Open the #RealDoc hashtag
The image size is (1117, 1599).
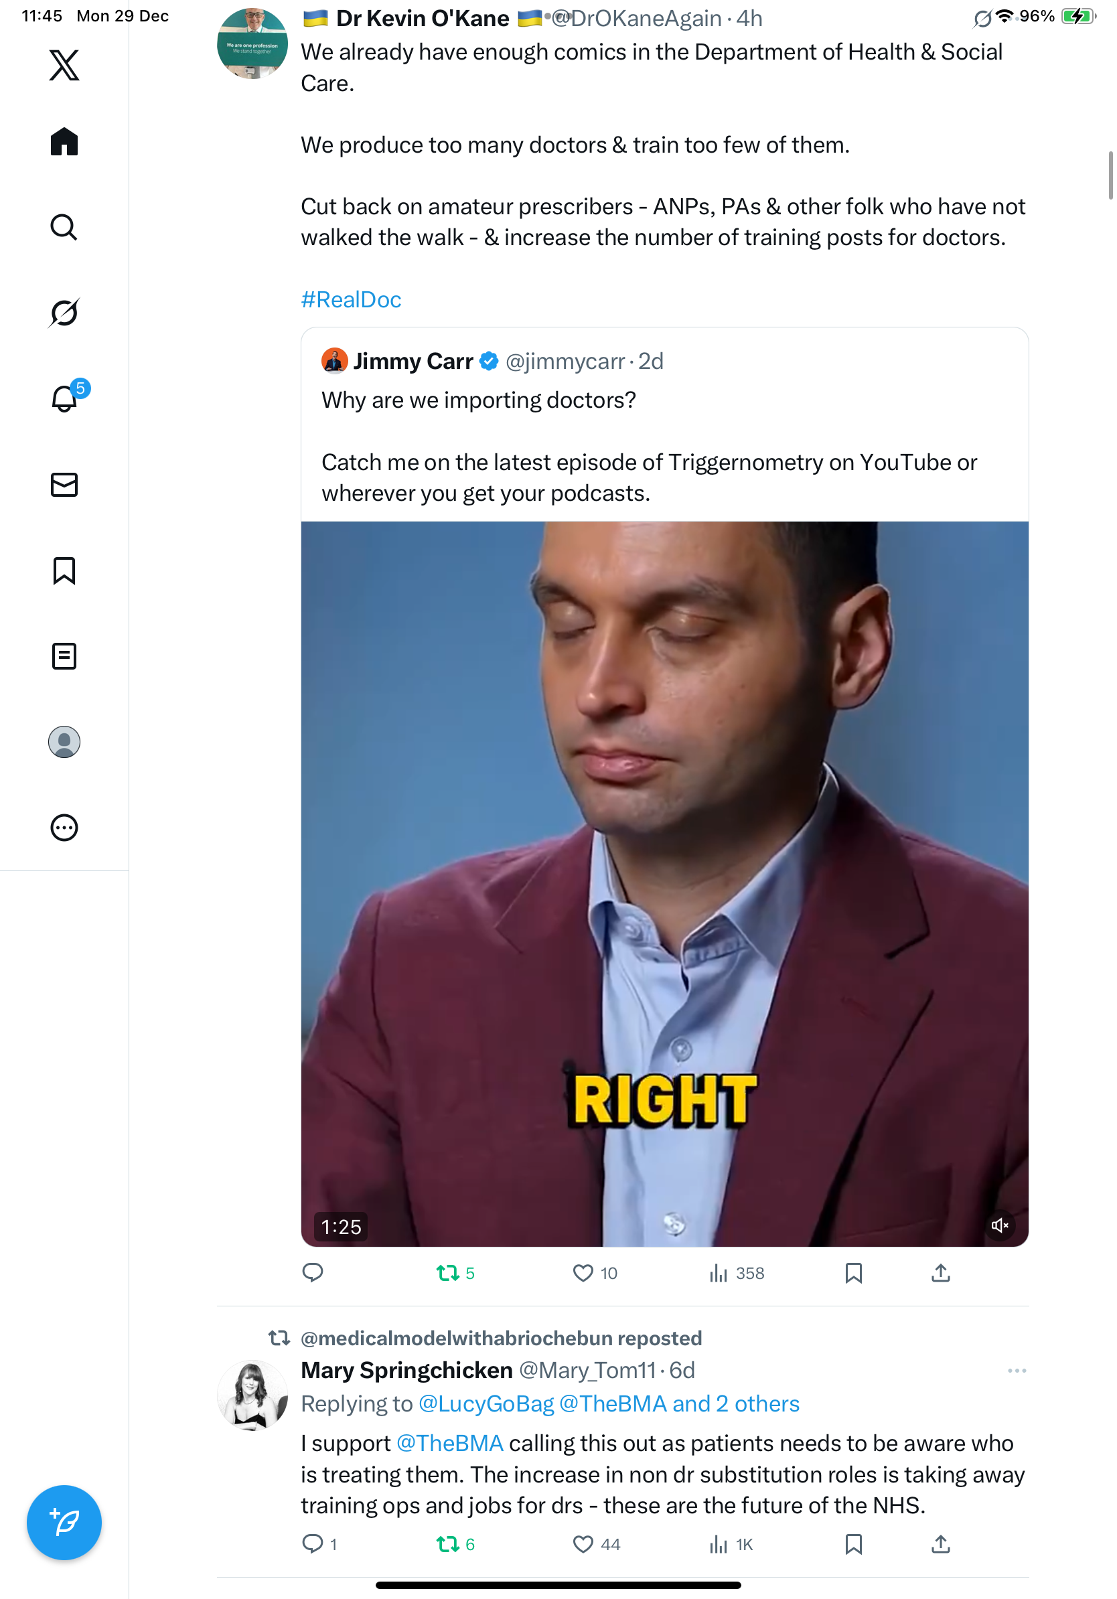click(351, 299)
